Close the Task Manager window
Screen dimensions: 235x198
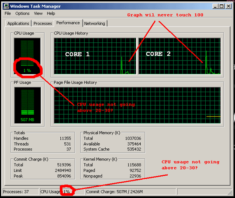228,6
